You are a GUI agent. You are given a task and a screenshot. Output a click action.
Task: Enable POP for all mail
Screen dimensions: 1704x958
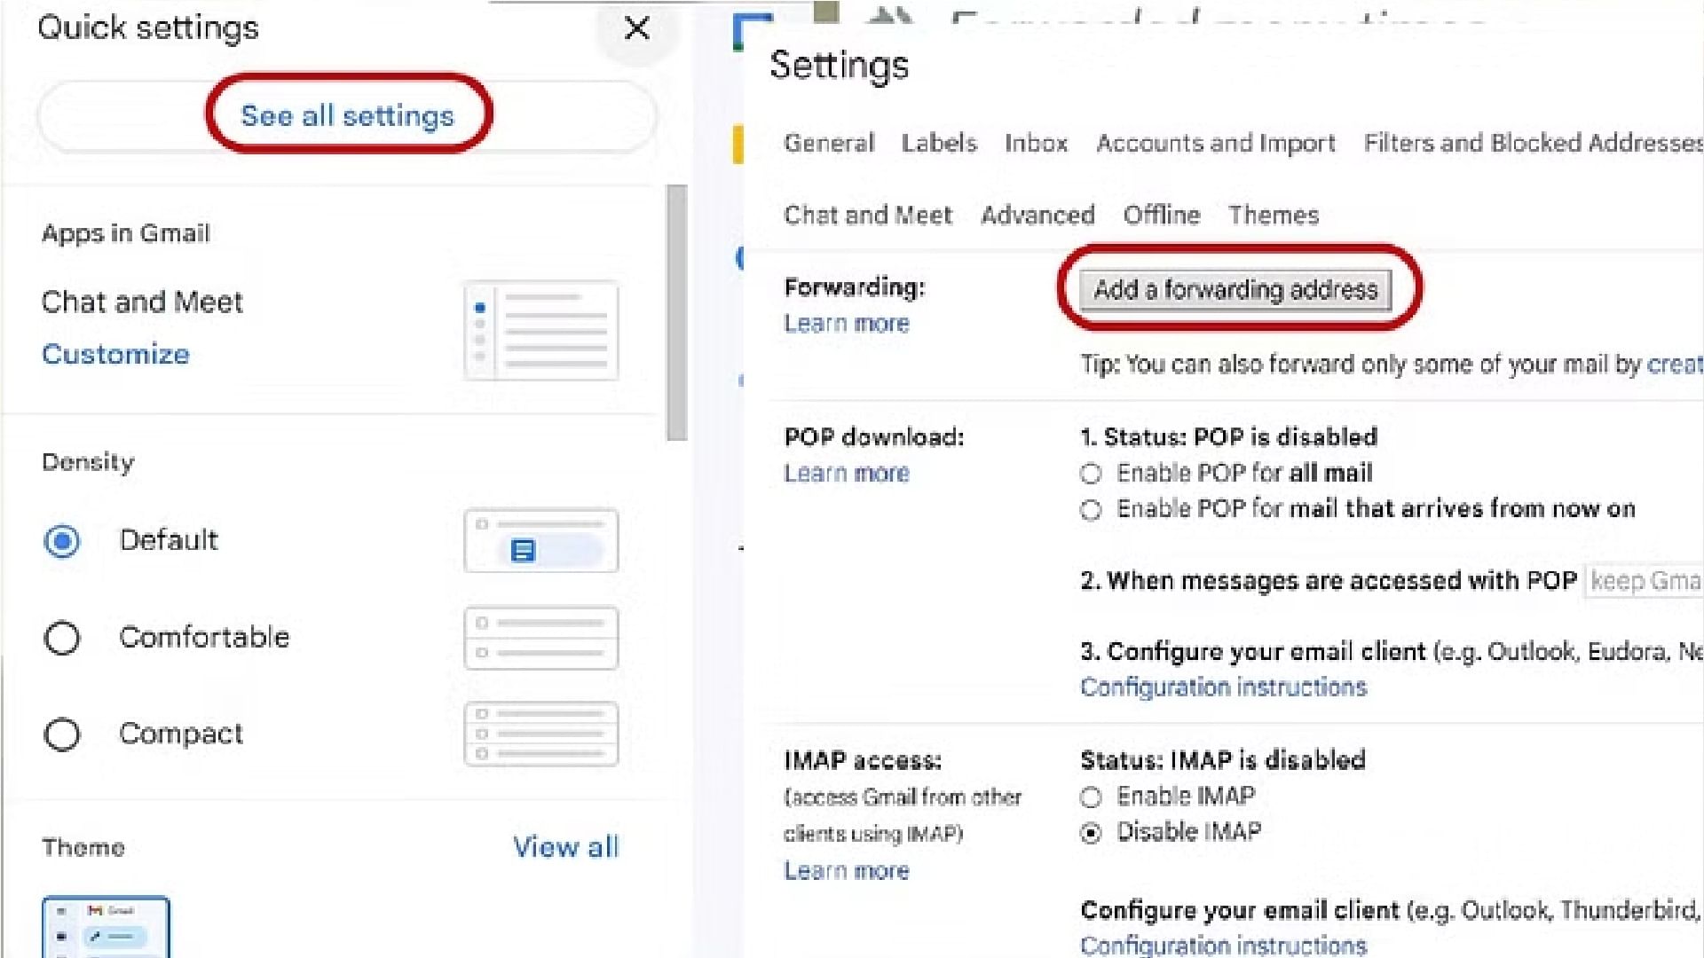(1090, 474)
